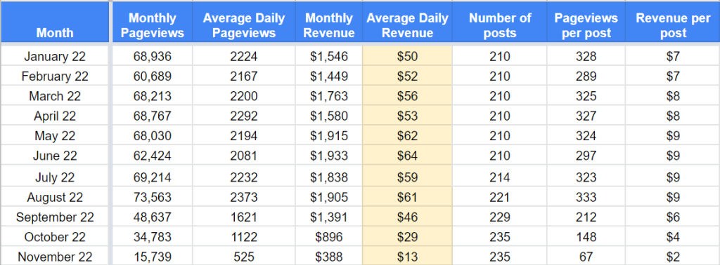Select the July 22 month cell
The image size is (720, 265).
[x=55, y=177]
